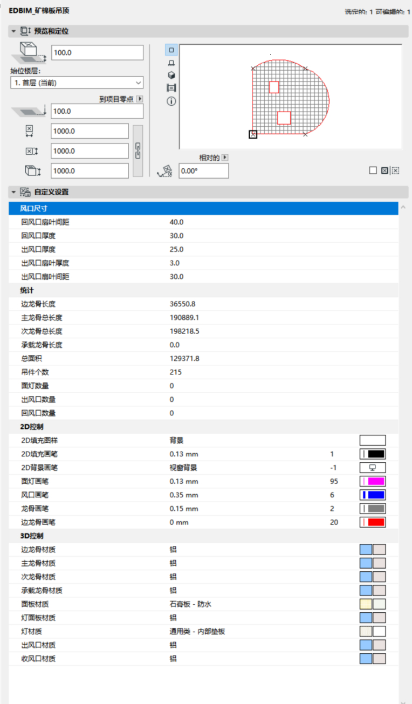Select the 3D控制 section header
412x704 pixels.
(203, 536)
